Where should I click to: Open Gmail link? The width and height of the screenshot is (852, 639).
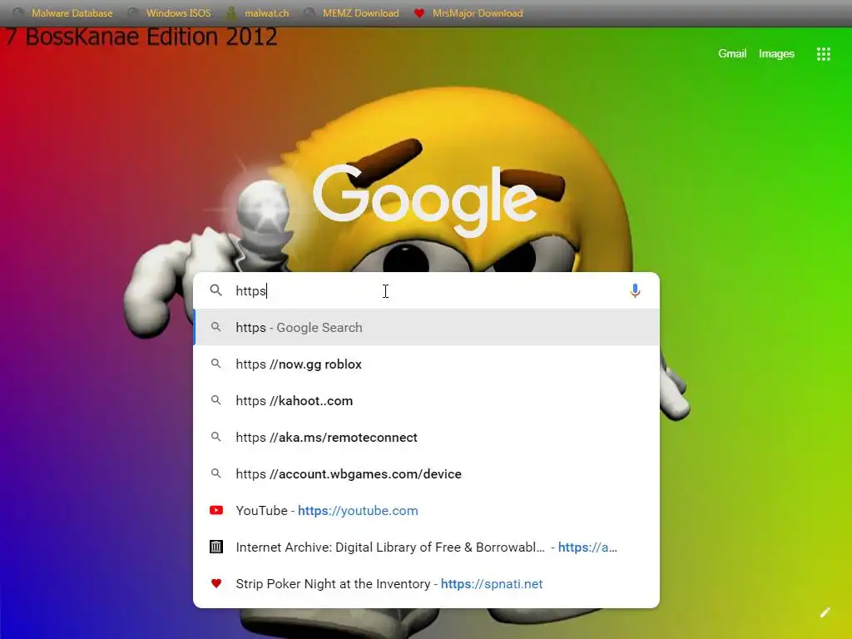click(732, 53)
